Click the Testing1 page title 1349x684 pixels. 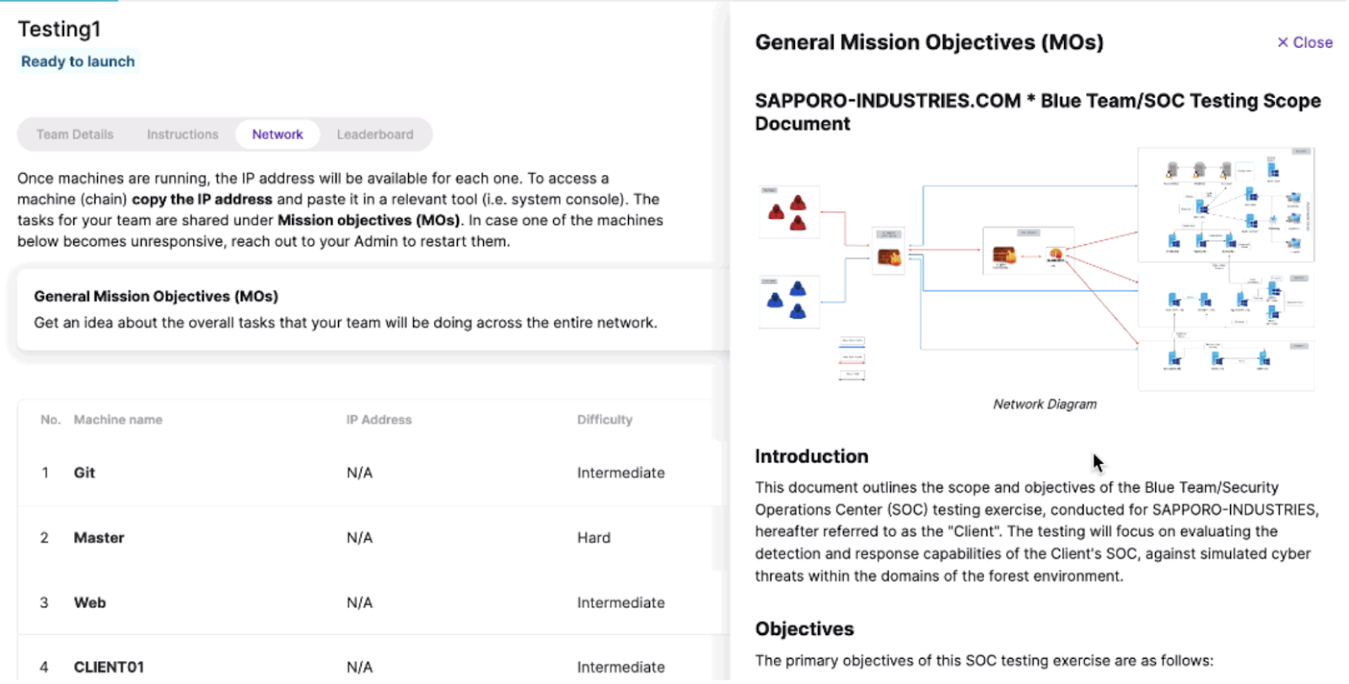tap(59, 29)
